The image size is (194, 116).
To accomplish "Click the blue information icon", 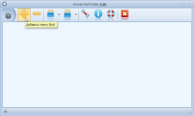I will point(98,14).
